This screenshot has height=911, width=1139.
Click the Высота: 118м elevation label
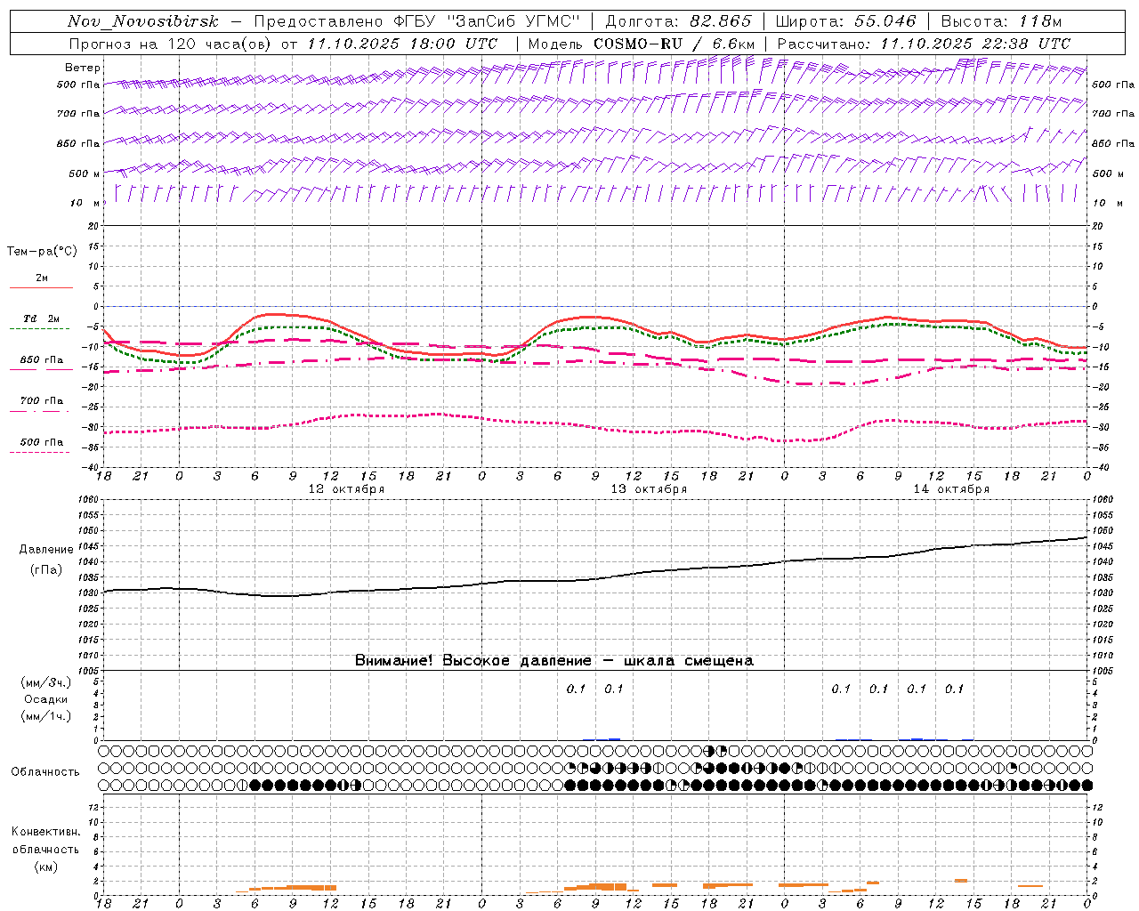(1001, 21)
